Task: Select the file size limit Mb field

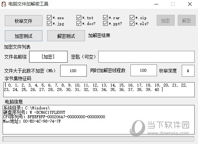Action: point(74,71)
